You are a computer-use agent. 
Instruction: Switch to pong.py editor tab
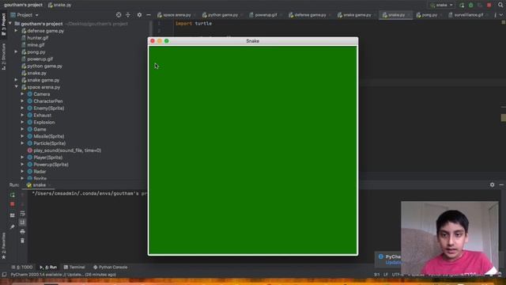[x=427, y=15]
